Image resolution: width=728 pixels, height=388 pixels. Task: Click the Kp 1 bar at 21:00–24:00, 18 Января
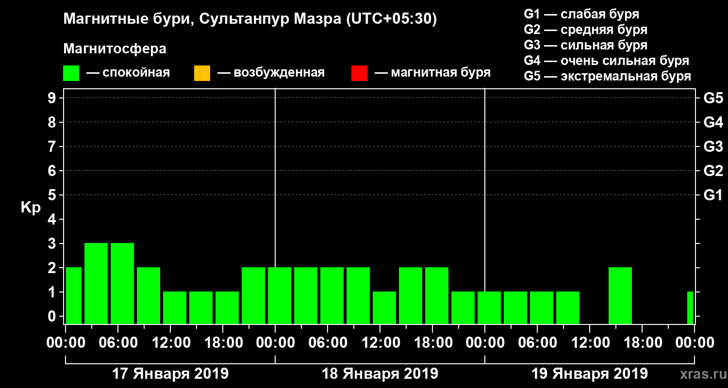pyautogui.click(x=463, y=307)
